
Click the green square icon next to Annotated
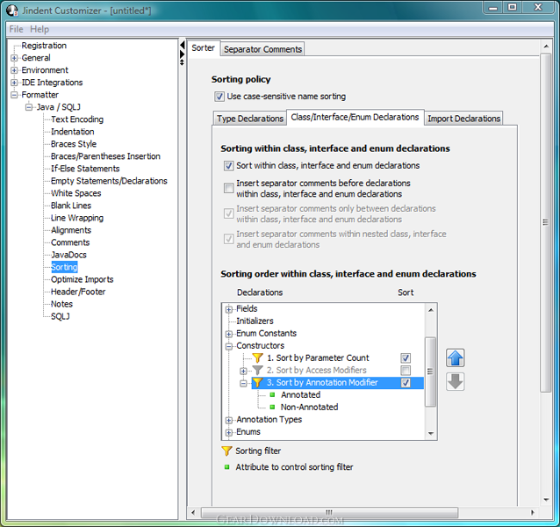click(x=272, y=394)
